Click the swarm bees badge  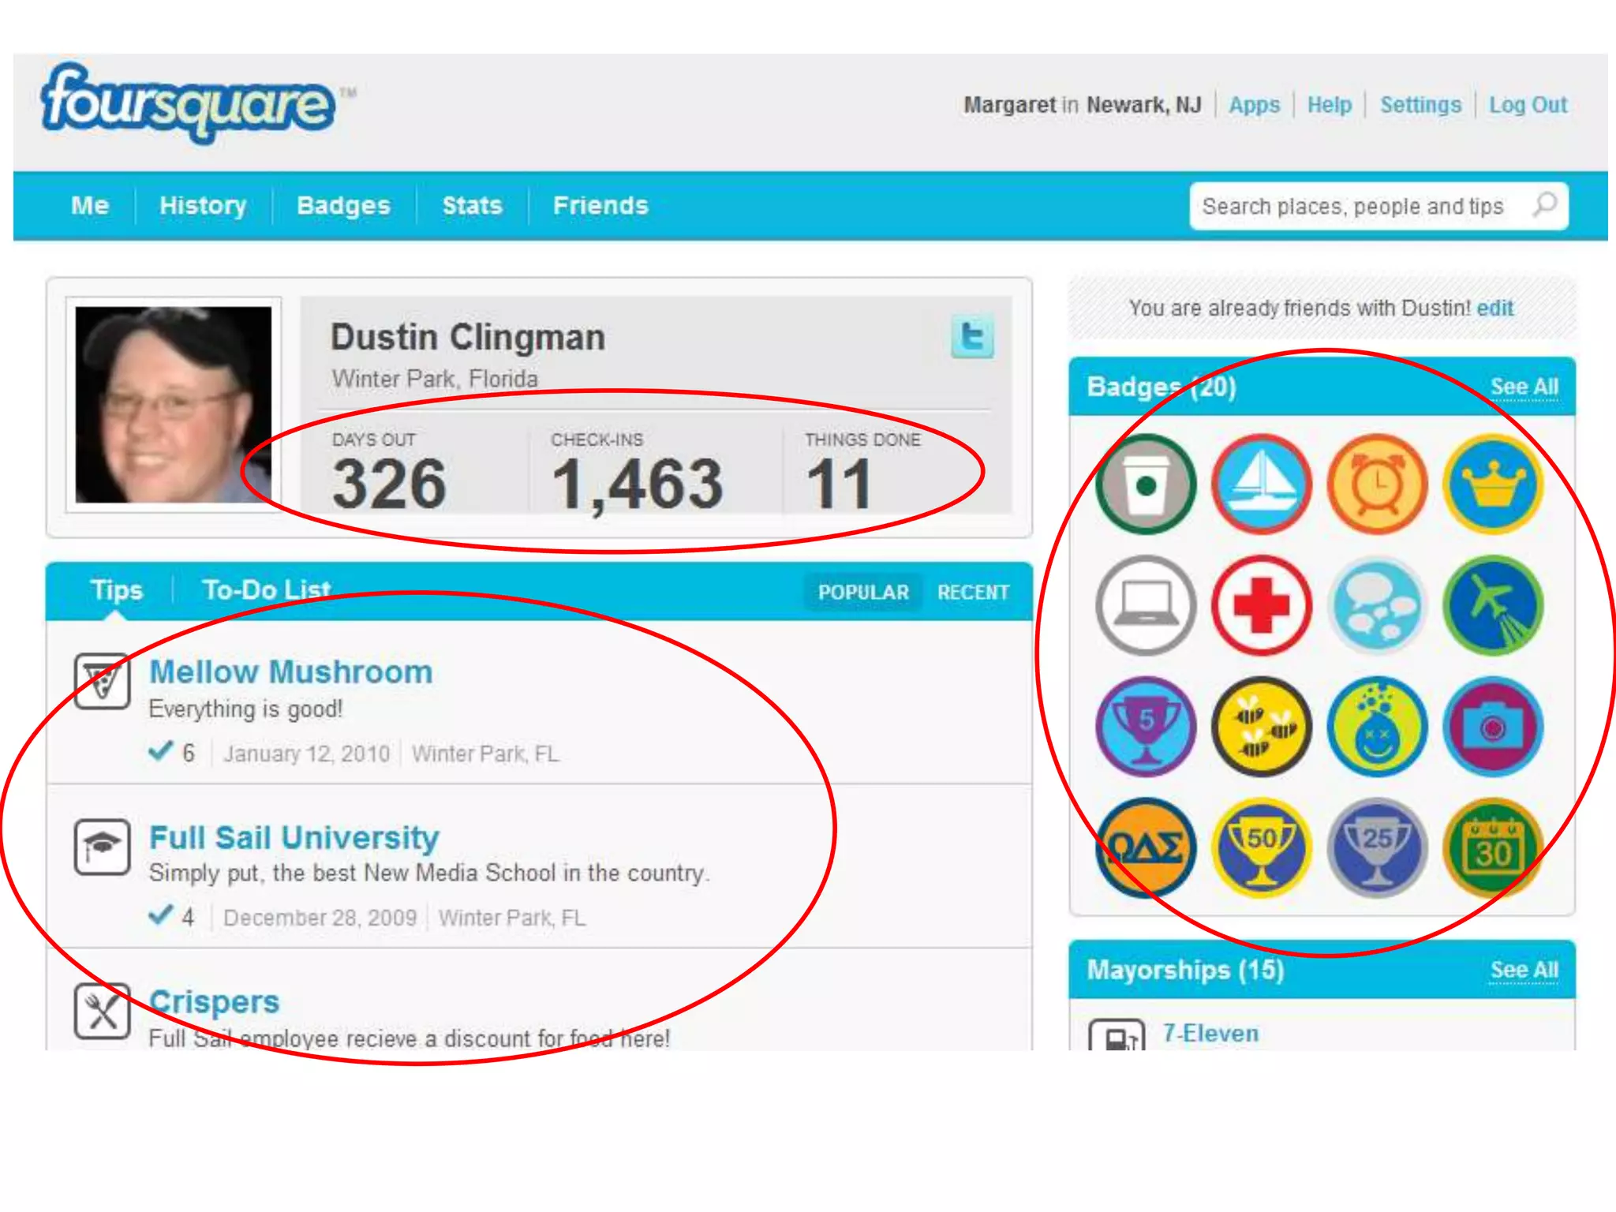click(1262, 727)
